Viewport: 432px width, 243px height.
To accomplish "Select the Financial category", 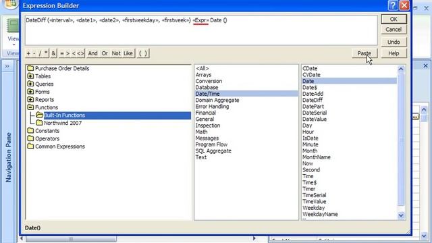I will click(x=205, y=113).
